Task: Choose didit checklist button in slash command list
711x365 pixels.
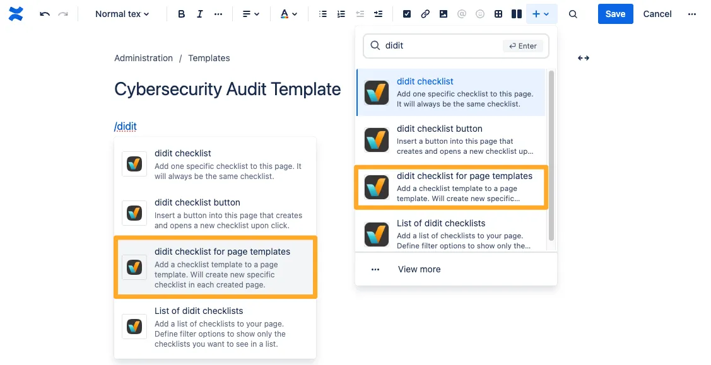Action: (215, 213)
